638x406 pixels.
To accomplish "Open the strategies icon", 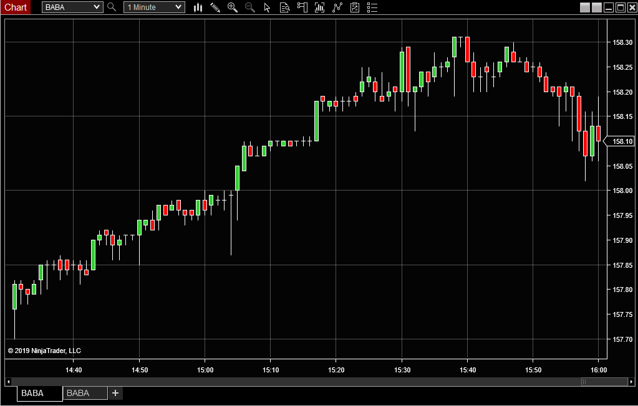I will (x=355, y=7).
